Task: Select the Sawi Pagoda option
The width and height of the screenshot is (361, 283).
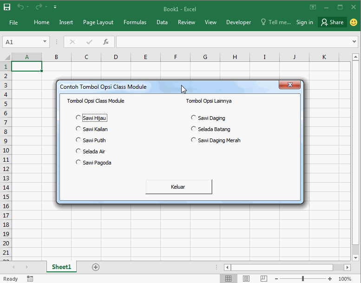Action: pyautogui.click(x=93, y=163)
